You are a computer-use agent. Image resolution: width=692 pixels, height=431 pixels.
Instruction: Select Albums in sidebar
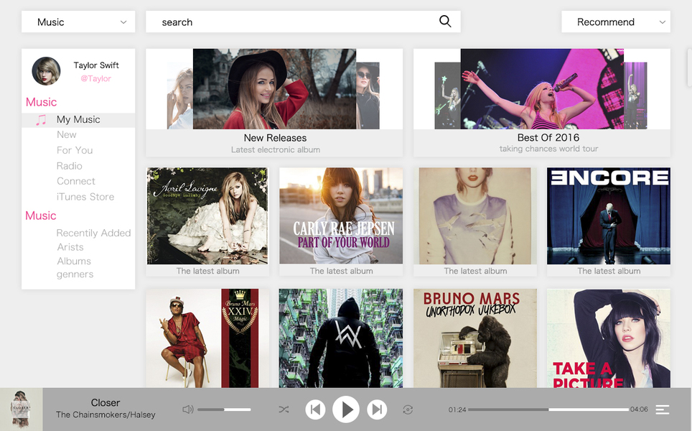coord(74,261)
